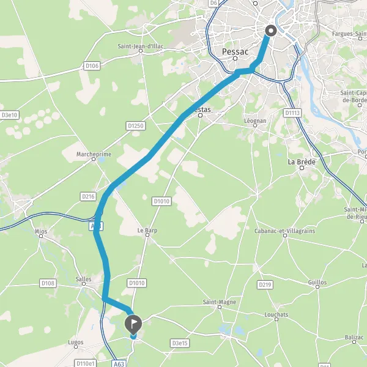367x367 pixels.
Task: Click the D108 road shield
Action: pyautogui.click(x=48, y=283)
